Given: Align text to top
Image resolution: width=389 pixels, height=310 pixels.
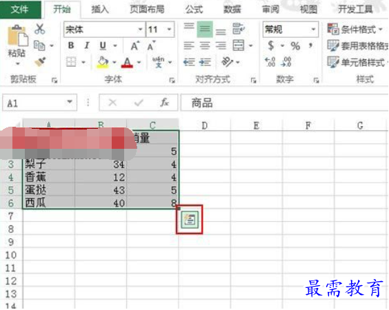Looking at the screenshot, I should click(189, 26).
